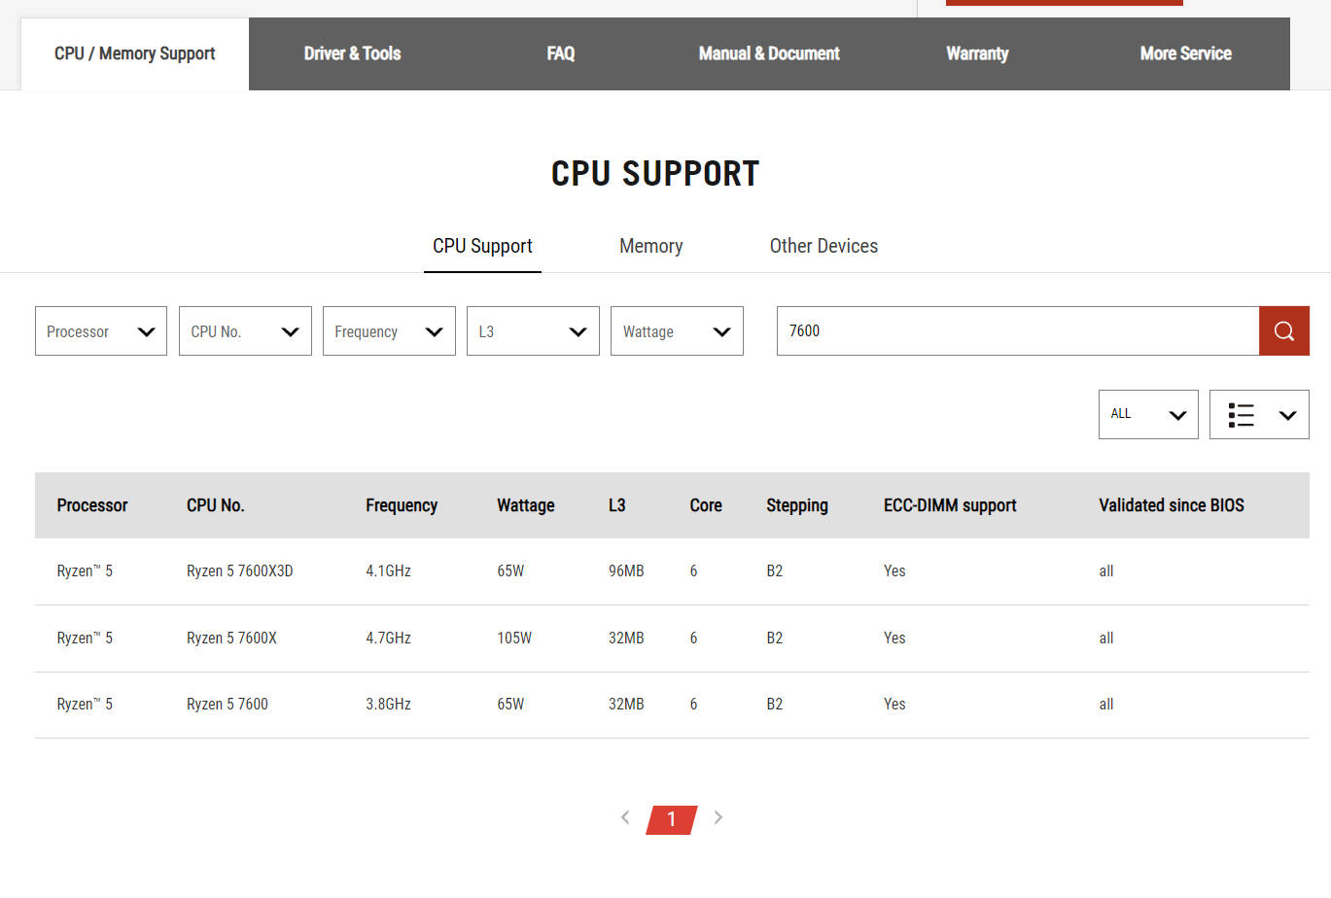Open the FAQ tab

561,54
